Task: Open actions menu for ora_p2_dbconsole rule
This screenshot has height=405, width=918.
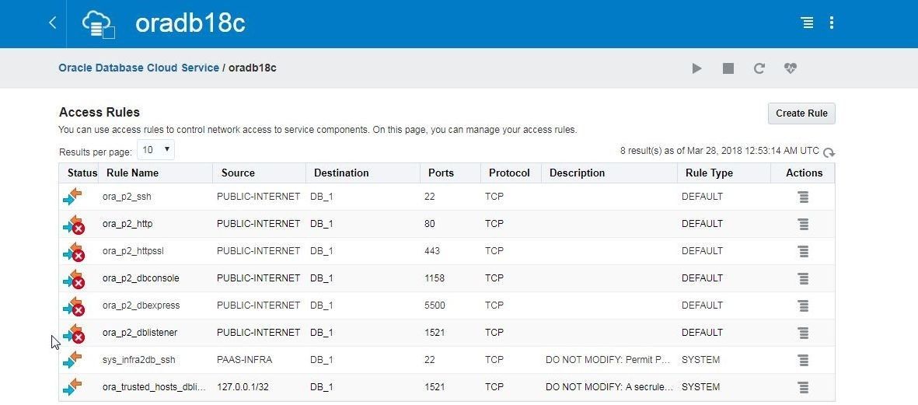Action: [803, 278]
